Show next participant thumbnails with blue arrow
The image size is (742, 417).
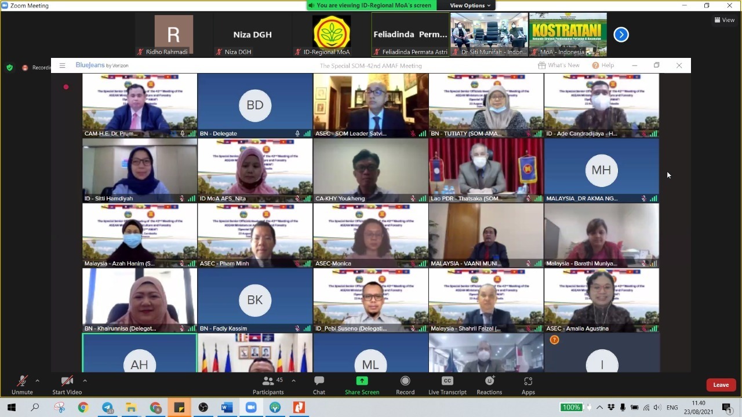click(x=621, y=35)
